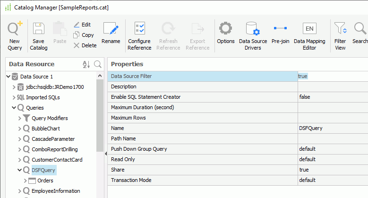Change Enable SQL Statement Creator value false
The image size is (368, 198).
pos(333,97)
